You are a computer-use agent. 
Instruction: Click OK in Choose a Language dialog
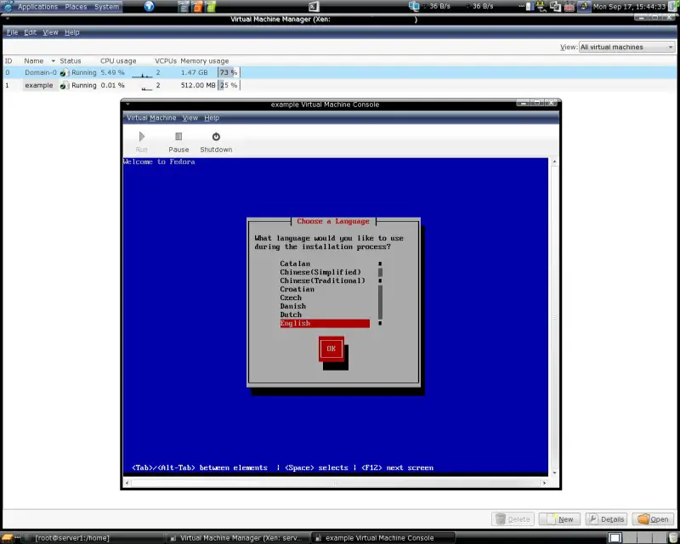coord(331,348)
